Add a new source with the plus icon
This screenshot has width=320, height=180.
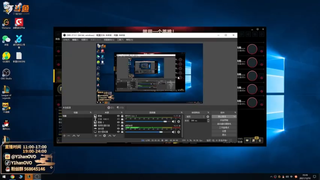click(96, 136)
